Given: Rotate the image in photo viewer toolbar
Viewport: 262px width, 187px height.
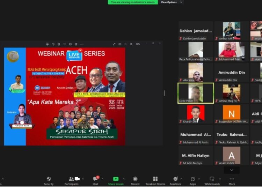Looking at the screenshot, I should (53, 44).
